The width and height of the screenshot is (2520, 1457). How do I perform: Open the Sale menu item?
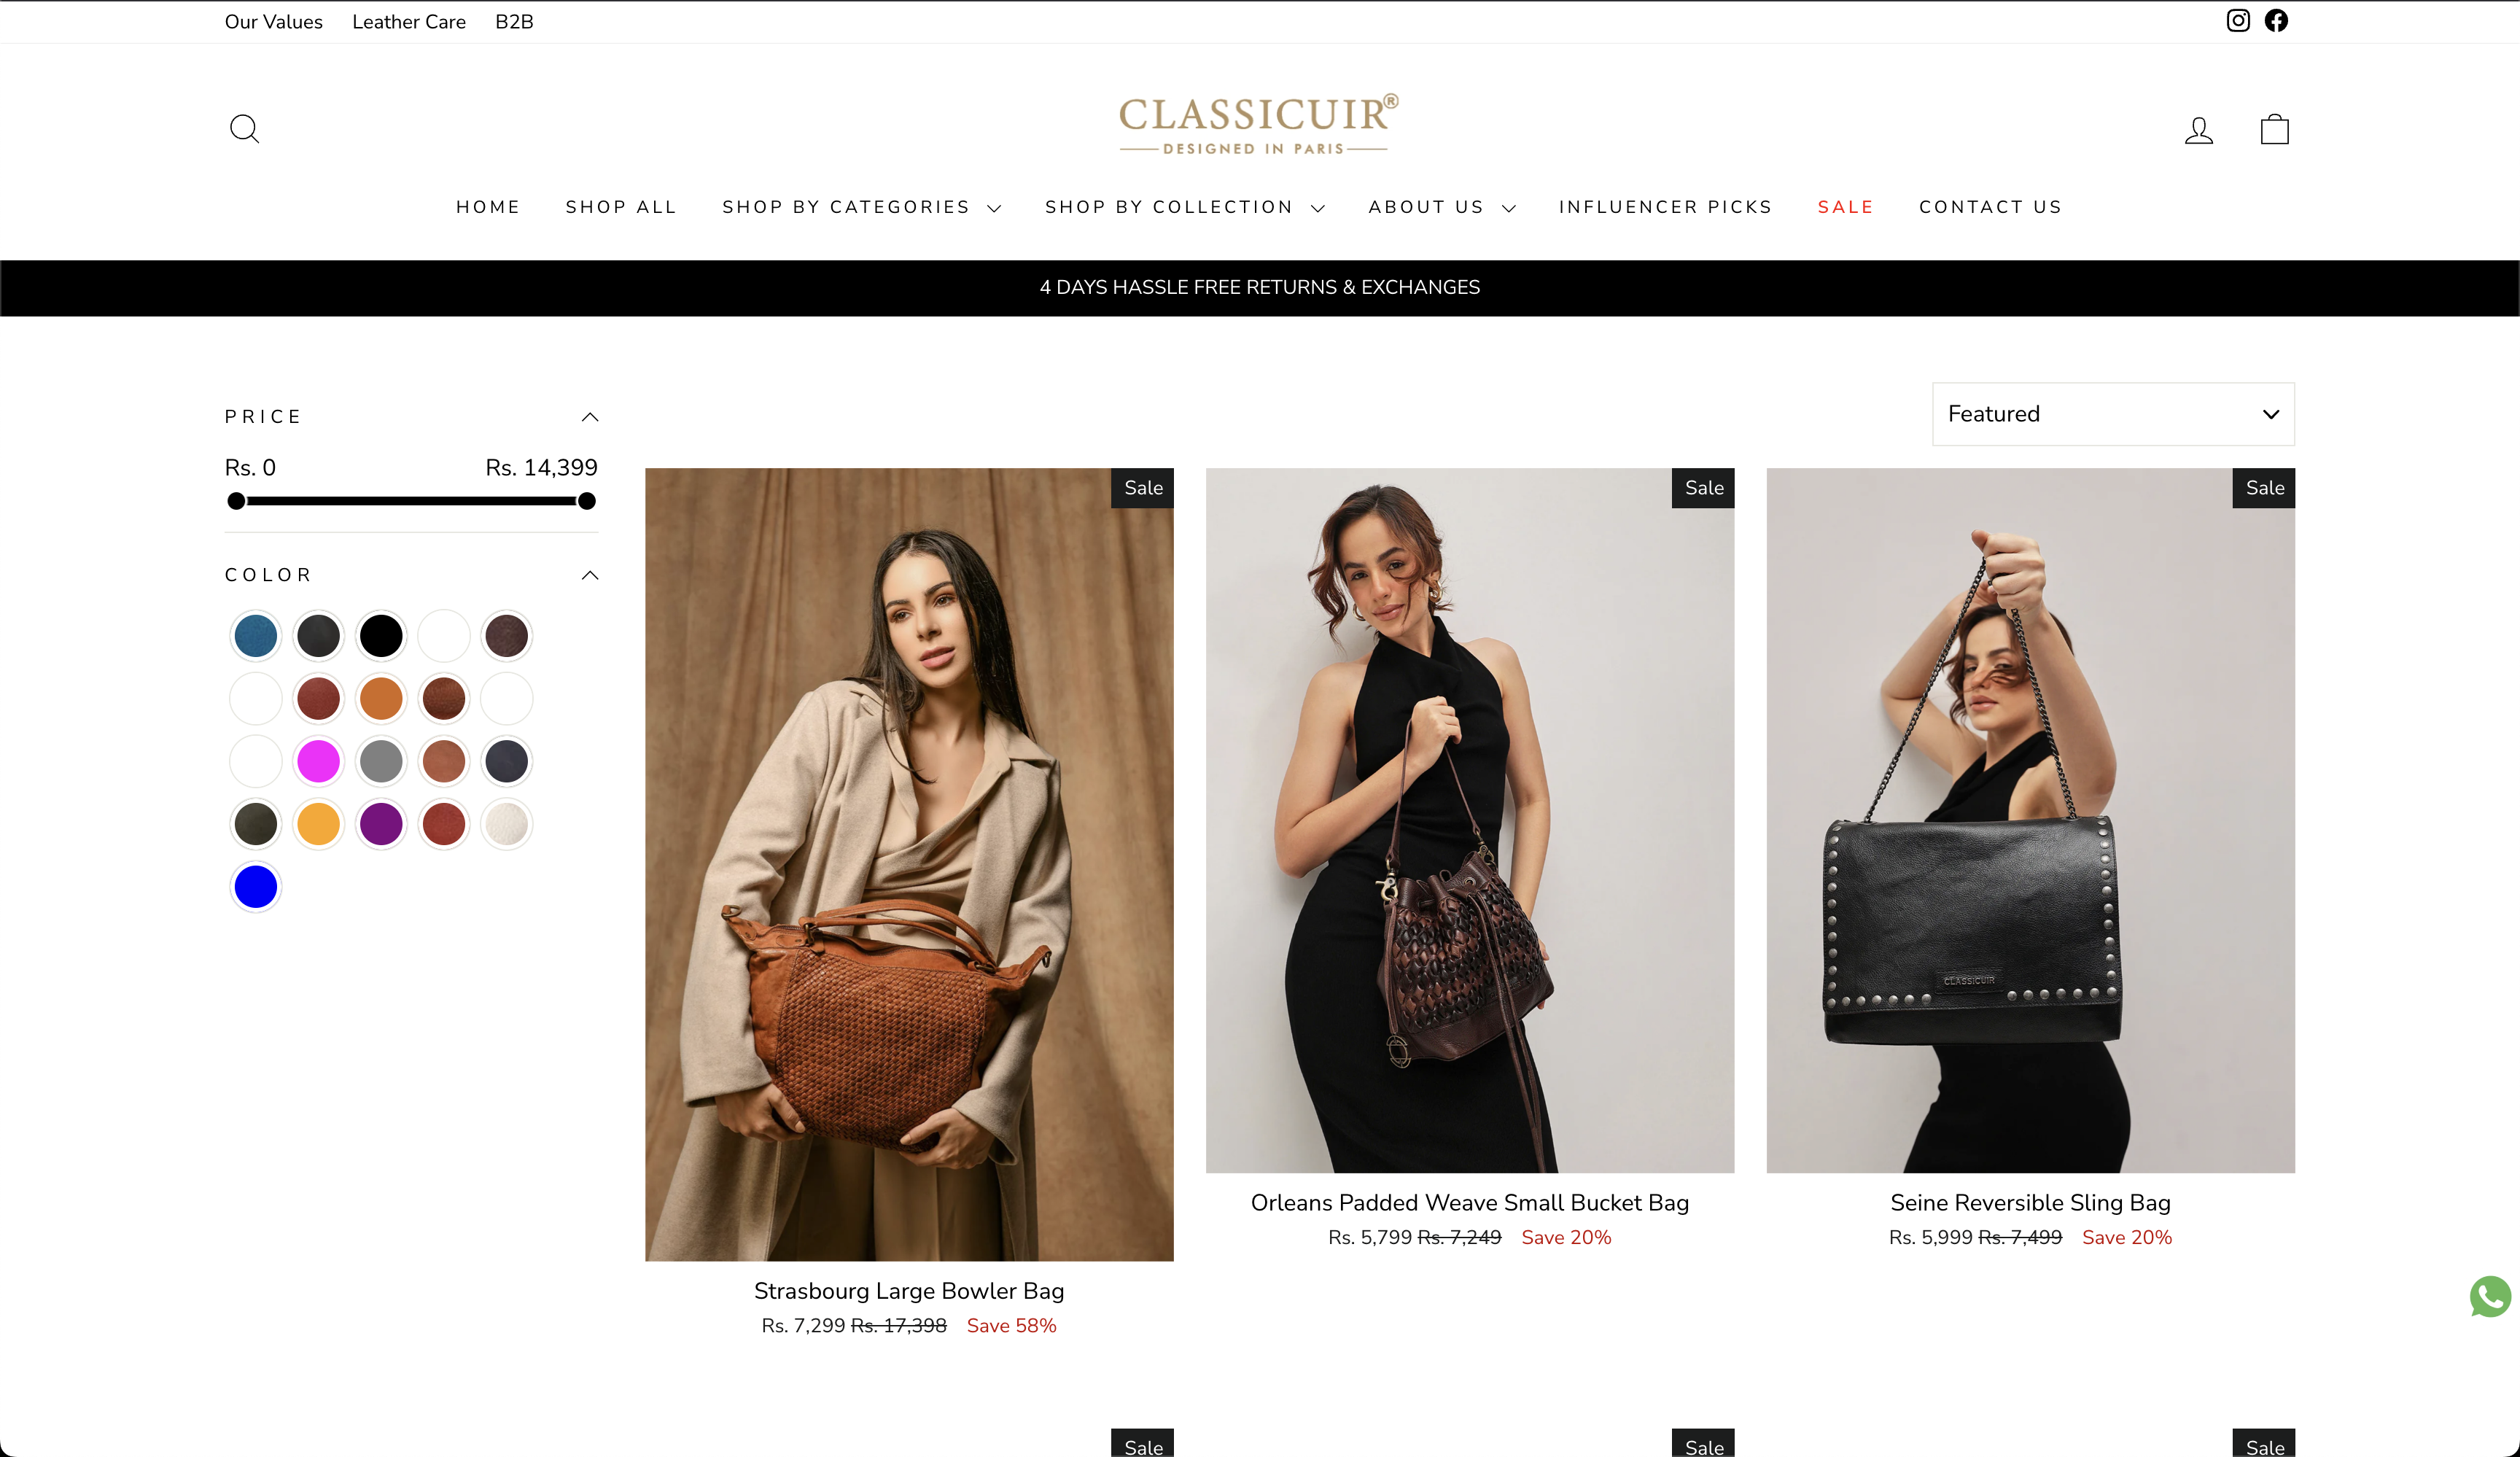1845,207
